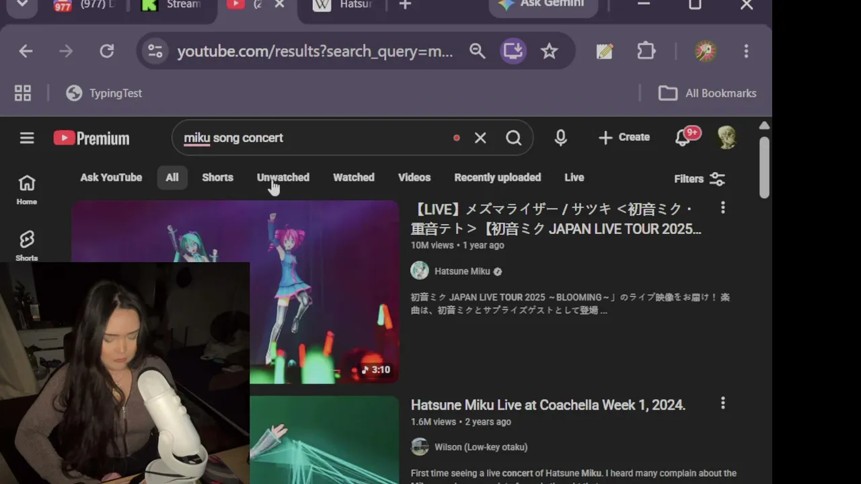
Task: Switch to the (977) browser tab
Action: coord(84,5)
